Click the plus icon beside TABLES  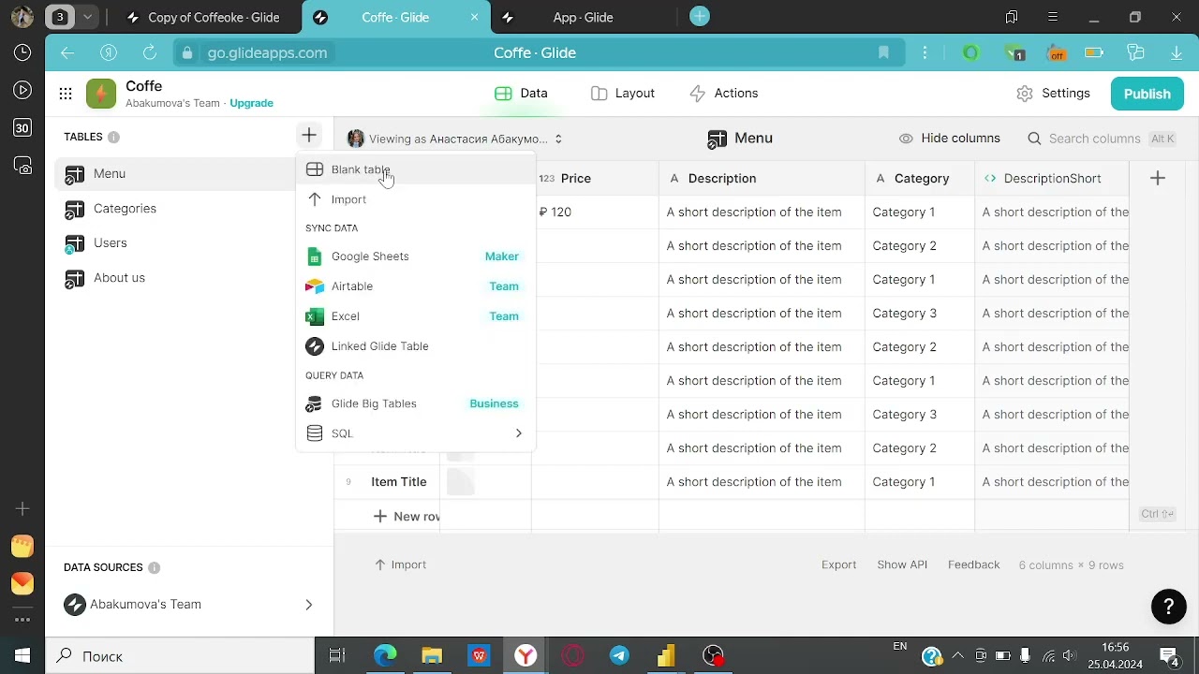coord(309,136)
